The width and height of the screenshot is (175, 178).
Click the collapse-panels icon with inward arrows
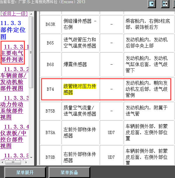[165, 4]
